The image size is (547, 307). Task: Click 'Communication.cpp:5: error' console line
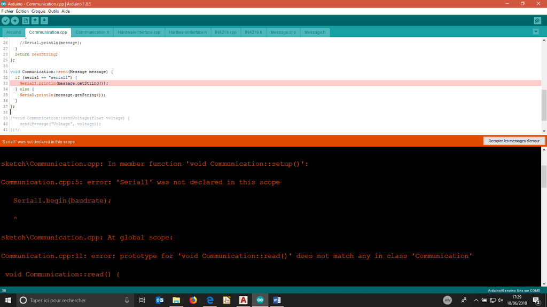coord(140,182)
